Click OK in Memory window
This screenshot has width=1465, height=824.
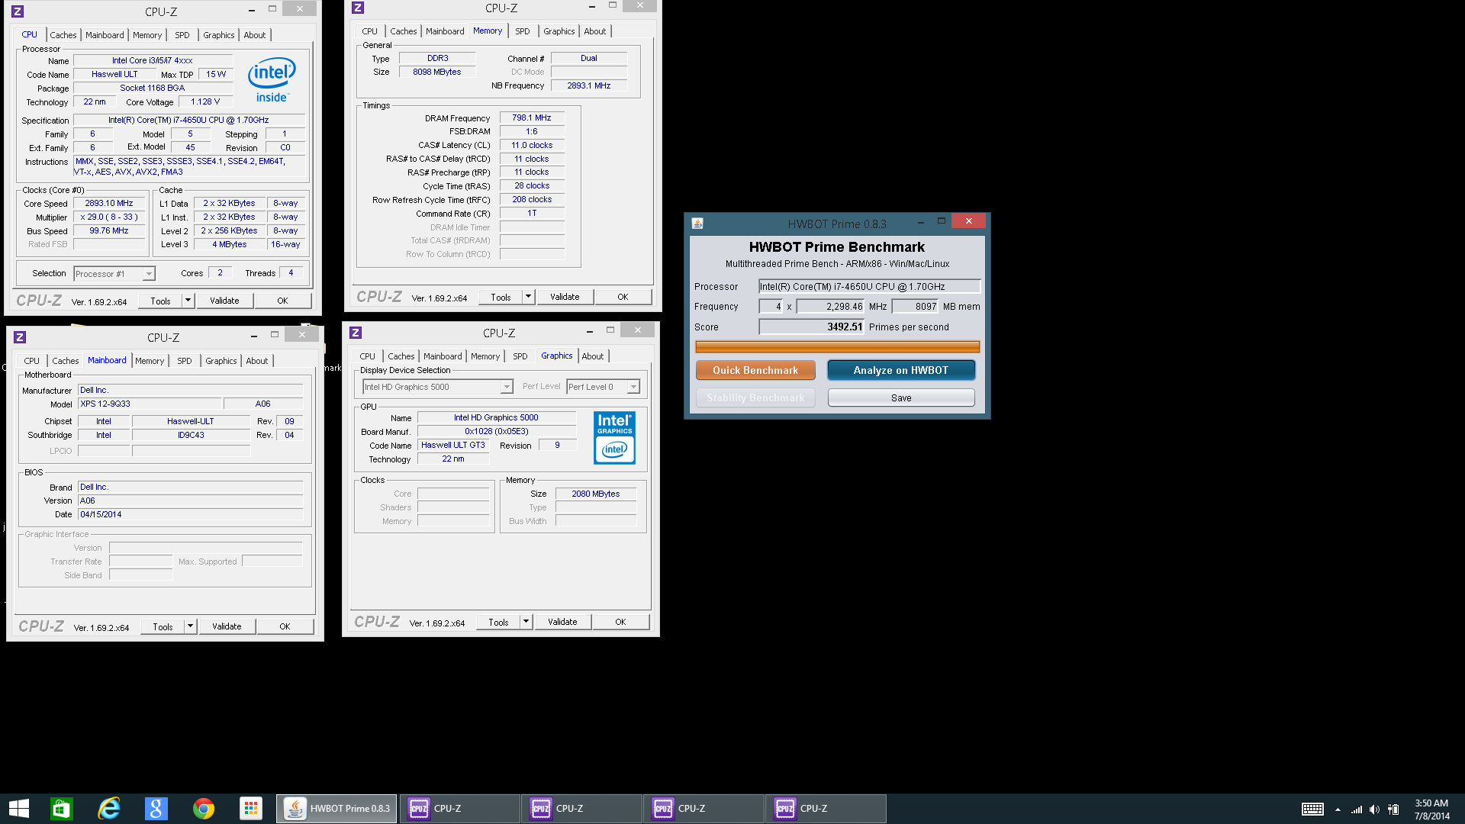[623, 297]
